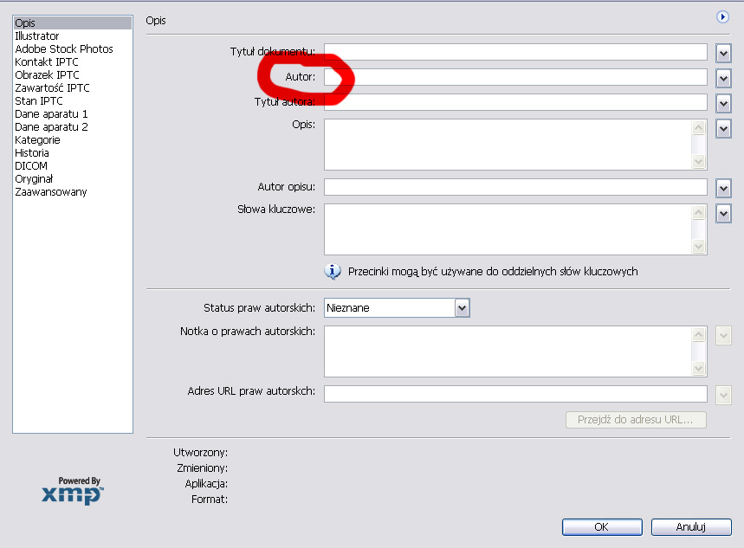The image size is (744, 548).
Task: Switch to Kontakt IPTC category
Action: pos(46,62)
